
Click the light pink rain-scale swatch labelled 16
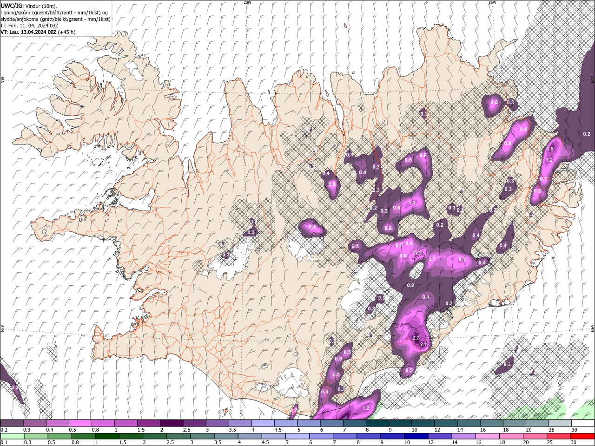[x=487, y=436]
